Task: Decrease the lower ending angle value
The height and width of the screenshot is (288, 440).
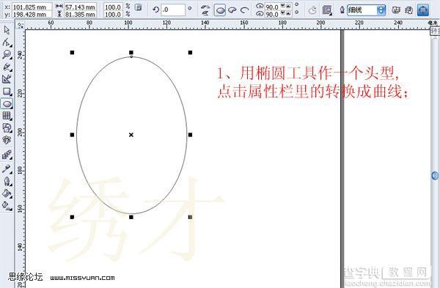Action: click(x=283, y=13)
